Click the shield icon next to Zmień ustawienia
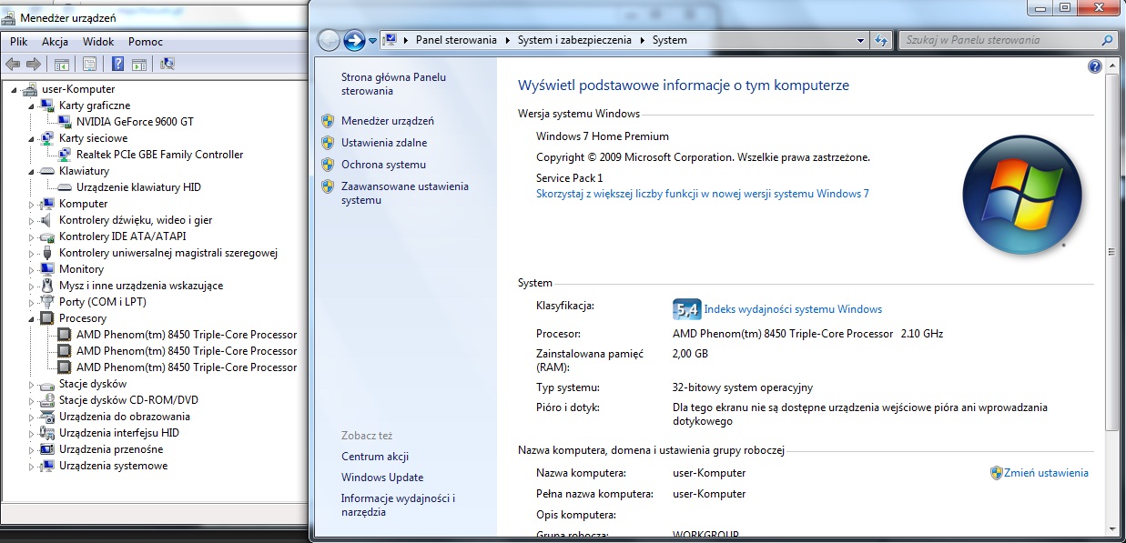Viewport: 1126px width, 543px height. pyautogui.click(x=996, y=473)
